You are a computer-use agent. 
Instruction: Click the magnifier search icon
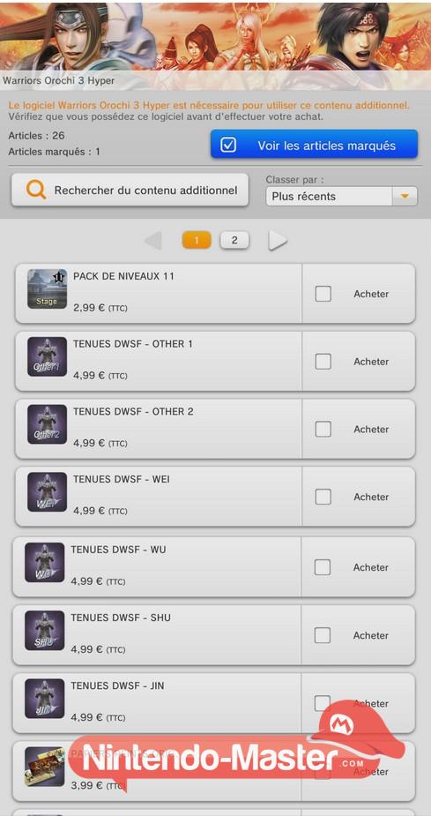36,190
